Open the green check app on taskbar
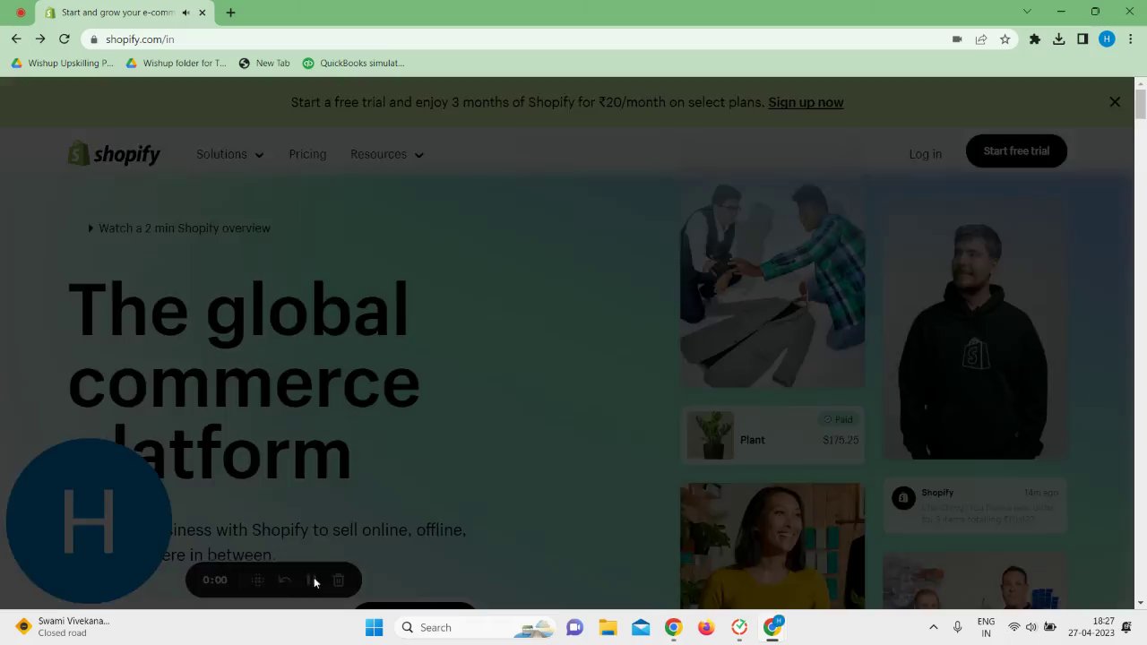Screen dimensions: 1147x645 click(x=739, y=628)
